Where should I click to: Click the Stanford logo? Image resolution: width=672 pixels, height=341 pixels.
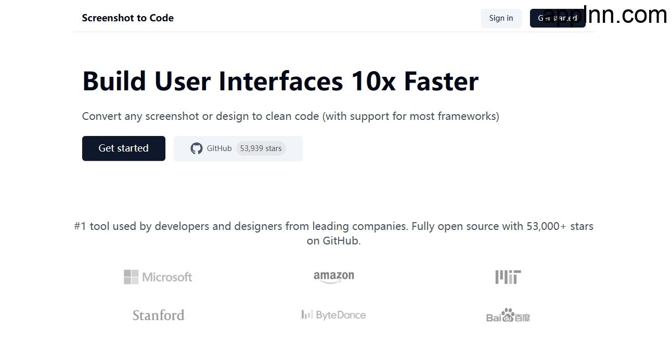point(158,315)
